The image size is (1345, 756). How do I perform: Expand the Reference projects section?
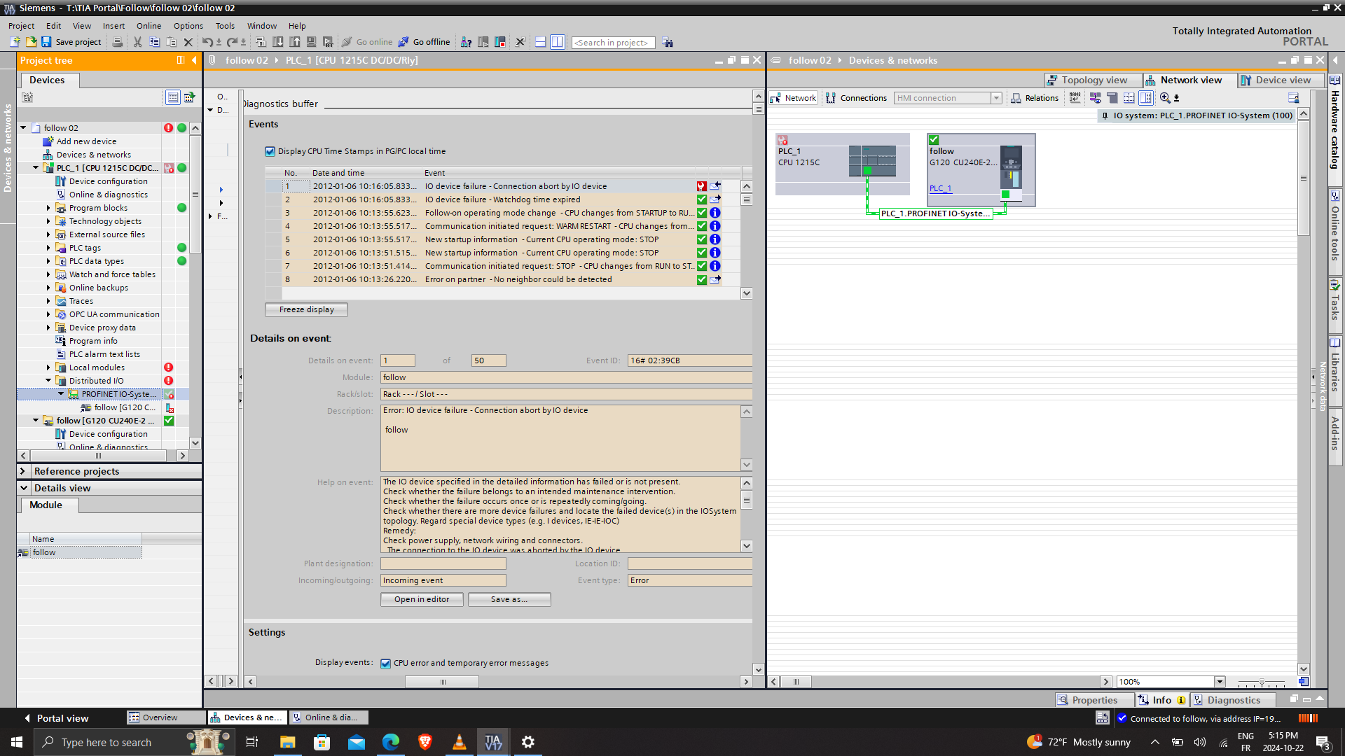point(23,471)
